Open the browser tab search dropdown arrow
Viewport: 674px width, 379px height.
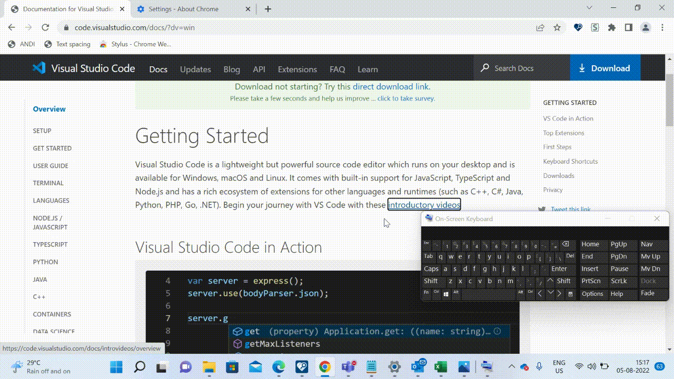[589, 8]
